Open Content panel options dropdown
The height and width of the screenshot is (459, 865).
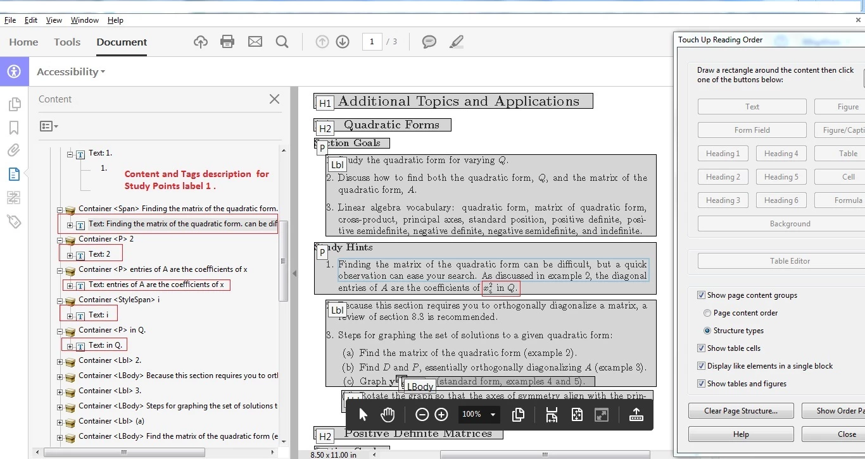tap(49, 126)
